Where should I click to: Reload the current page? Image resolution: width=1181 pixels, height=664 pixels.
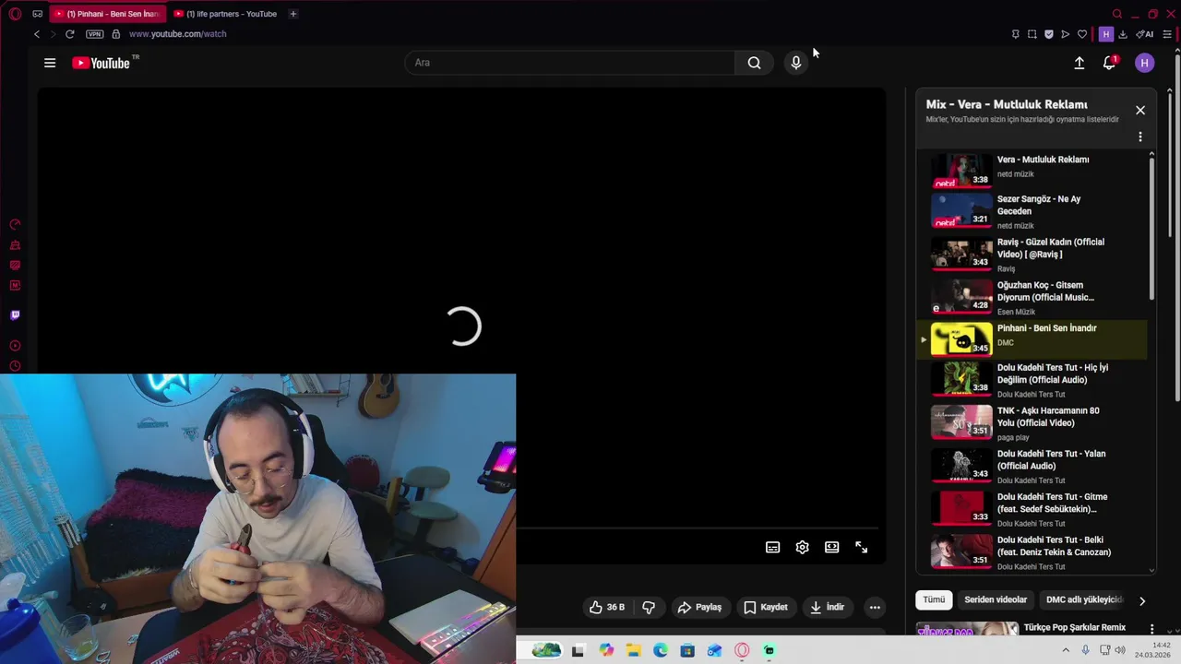[x=69, y=34]
